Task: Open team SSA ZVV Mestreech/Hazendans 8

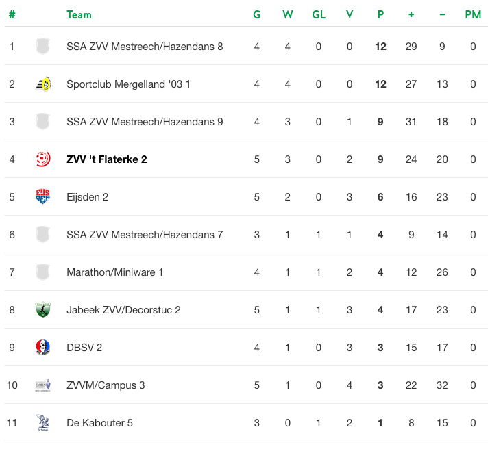Action: [x=145, y=47]
